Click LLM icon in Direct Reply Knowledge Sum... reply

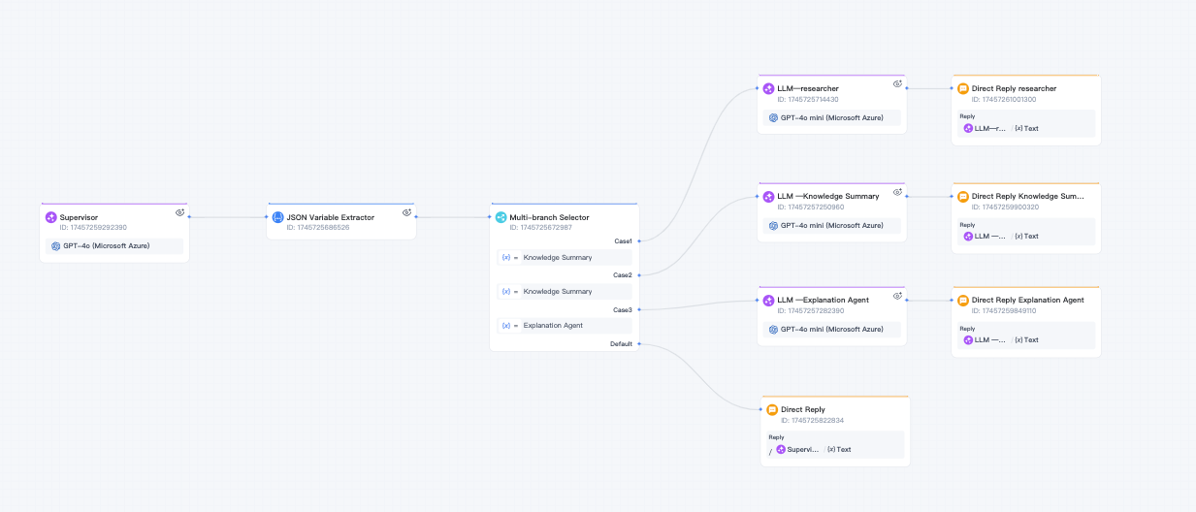(x=968, y=236)
